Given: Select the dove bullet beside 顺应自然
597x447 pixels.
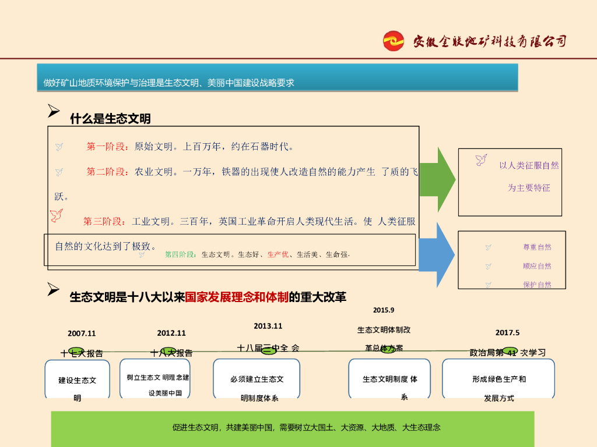Looking at the screenshot, I should (x=489, y=267).
